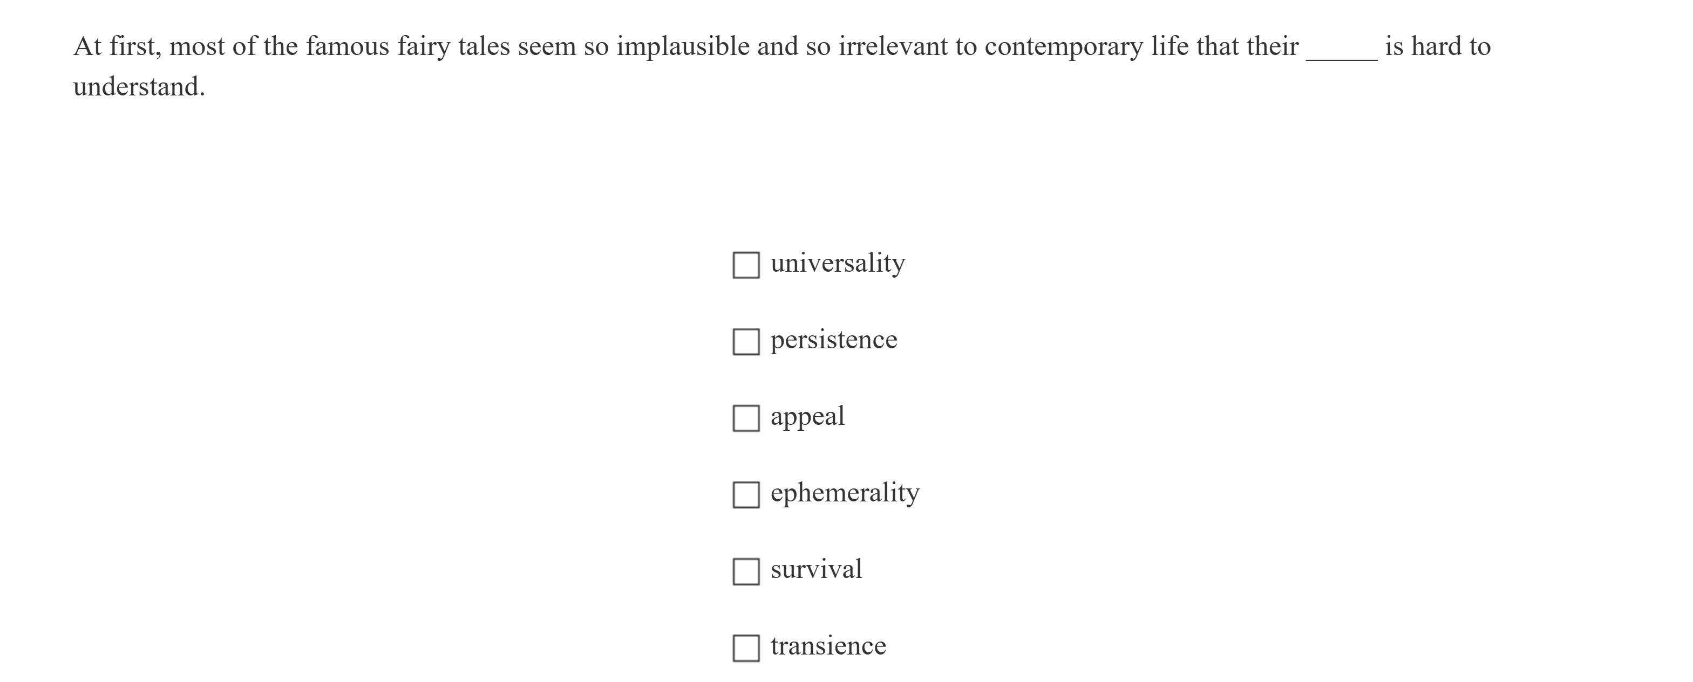Image resolution: width=1693 pixels, height=682 pixels.
Task: Check the box next to universality
Action: (x=746, y=265)
